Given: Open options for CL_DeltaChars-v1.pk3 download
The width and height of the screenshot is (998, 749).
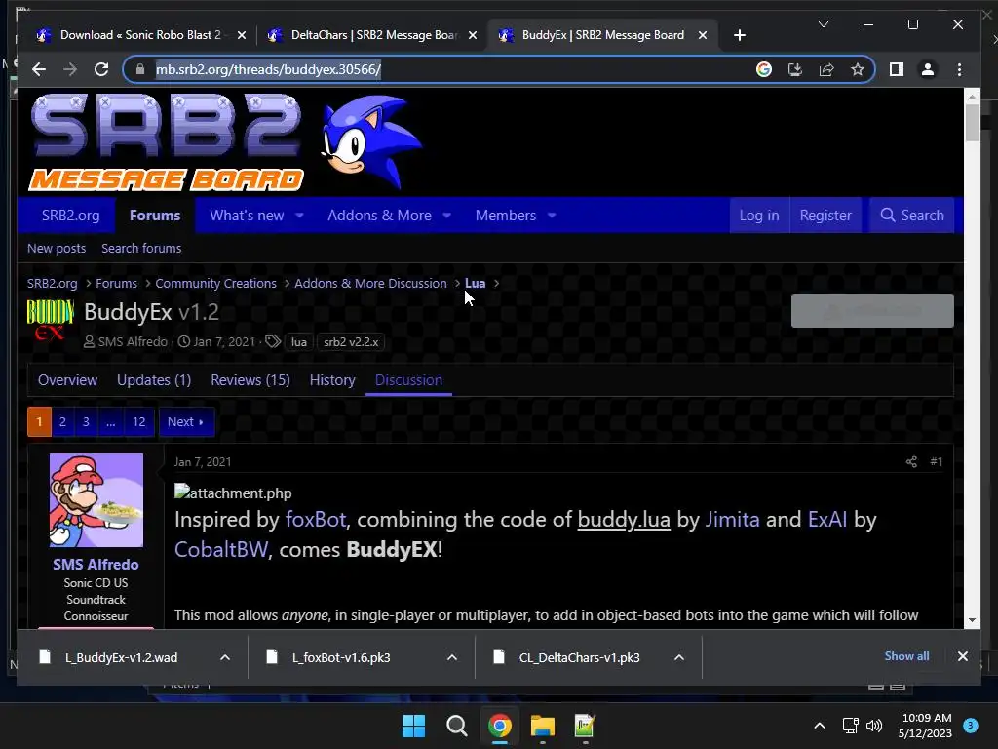Looking at the screenshot, I should [679, 657].
